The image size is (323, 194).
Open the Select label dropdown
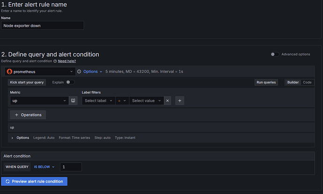[x=98, y=101]
